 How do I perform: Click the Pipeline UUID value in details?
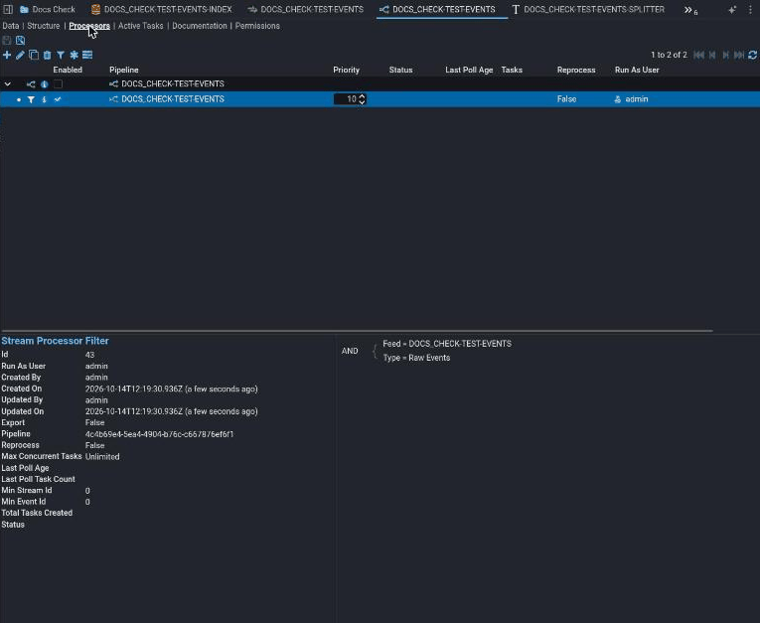click(x=159, y=434)
